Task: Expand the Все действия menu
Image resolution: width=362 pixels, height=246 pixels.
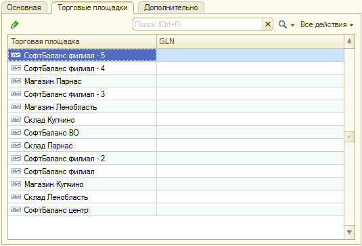Action: pyautogui.click(x=327, y=24)
